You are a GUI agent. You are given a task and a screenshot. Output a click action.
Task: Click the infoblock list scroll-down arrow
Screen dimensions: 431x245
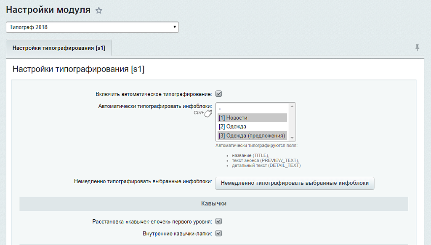(x=292, y=138)
